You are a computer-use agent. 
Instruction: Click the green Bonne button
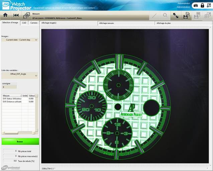pyautogui.click(x=20, y=141)
